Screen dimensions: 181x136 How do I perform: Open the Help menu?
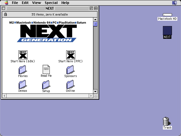(65, 3)
